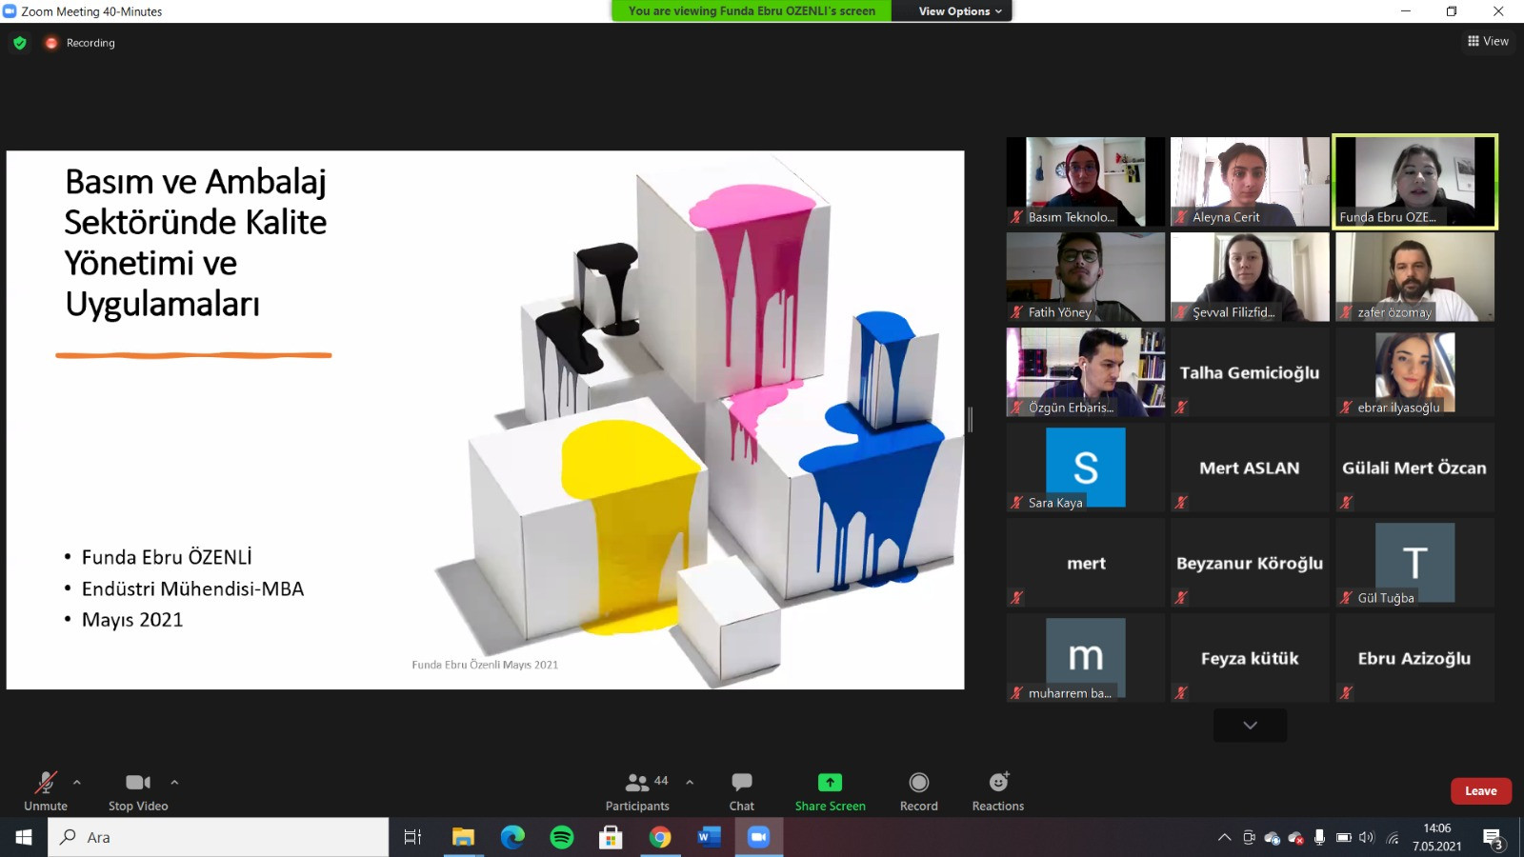Select ebrar ilyasoğlu participant tile

click(1414, 372)
